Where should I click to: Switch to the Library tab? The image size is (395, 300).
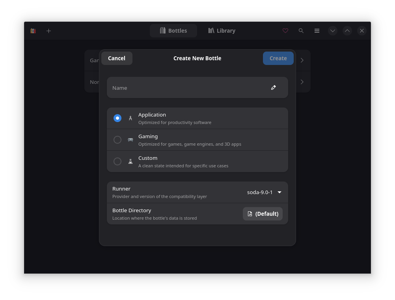(x=222, y=31)
